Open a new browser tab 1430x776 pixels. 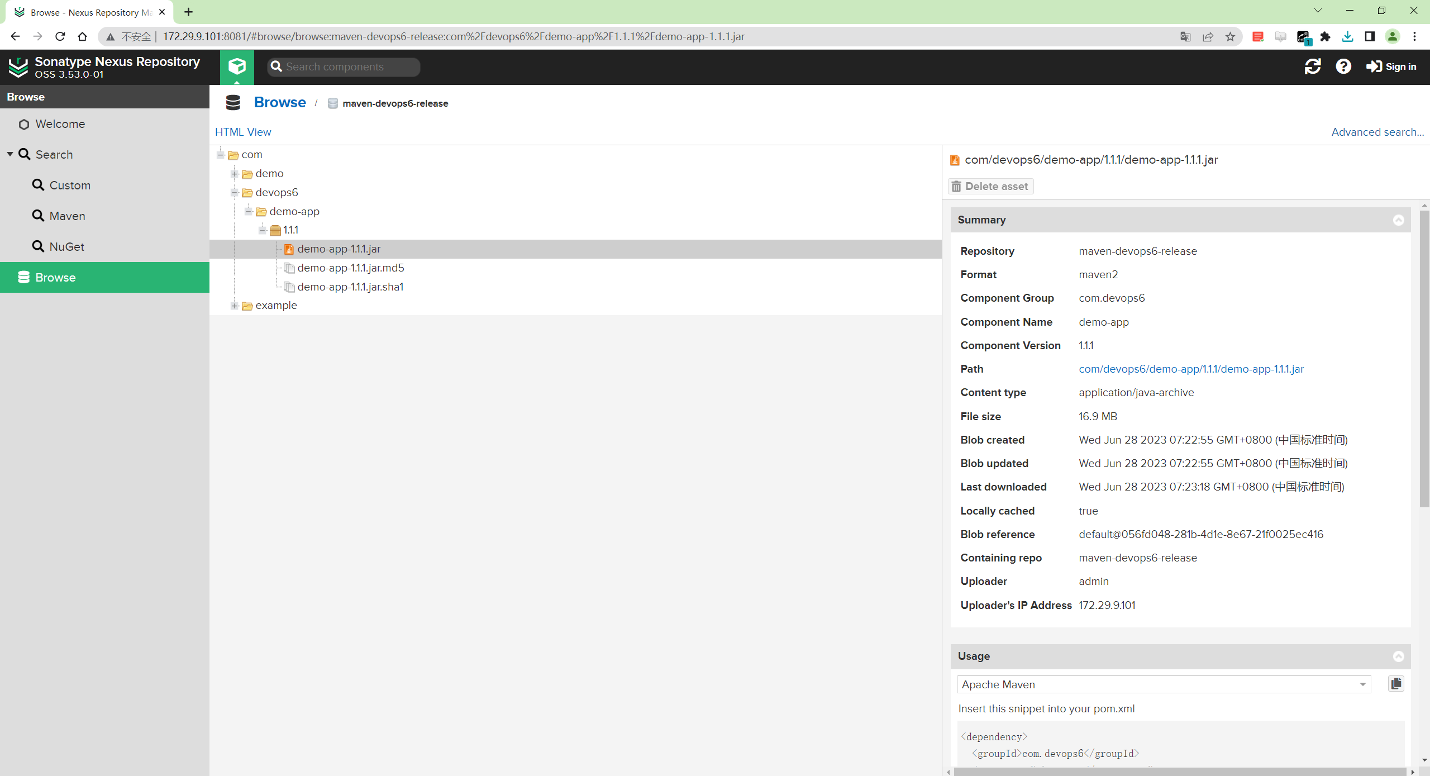tap(189, 12)
